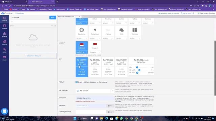Select the VzLinux operating system icon
This screenshot has width=216, height=121.
(x=108, y=30)
